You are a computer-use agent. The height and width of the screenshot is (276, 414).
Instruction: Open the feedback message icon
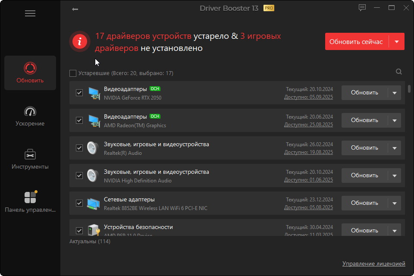coord(362,8)
